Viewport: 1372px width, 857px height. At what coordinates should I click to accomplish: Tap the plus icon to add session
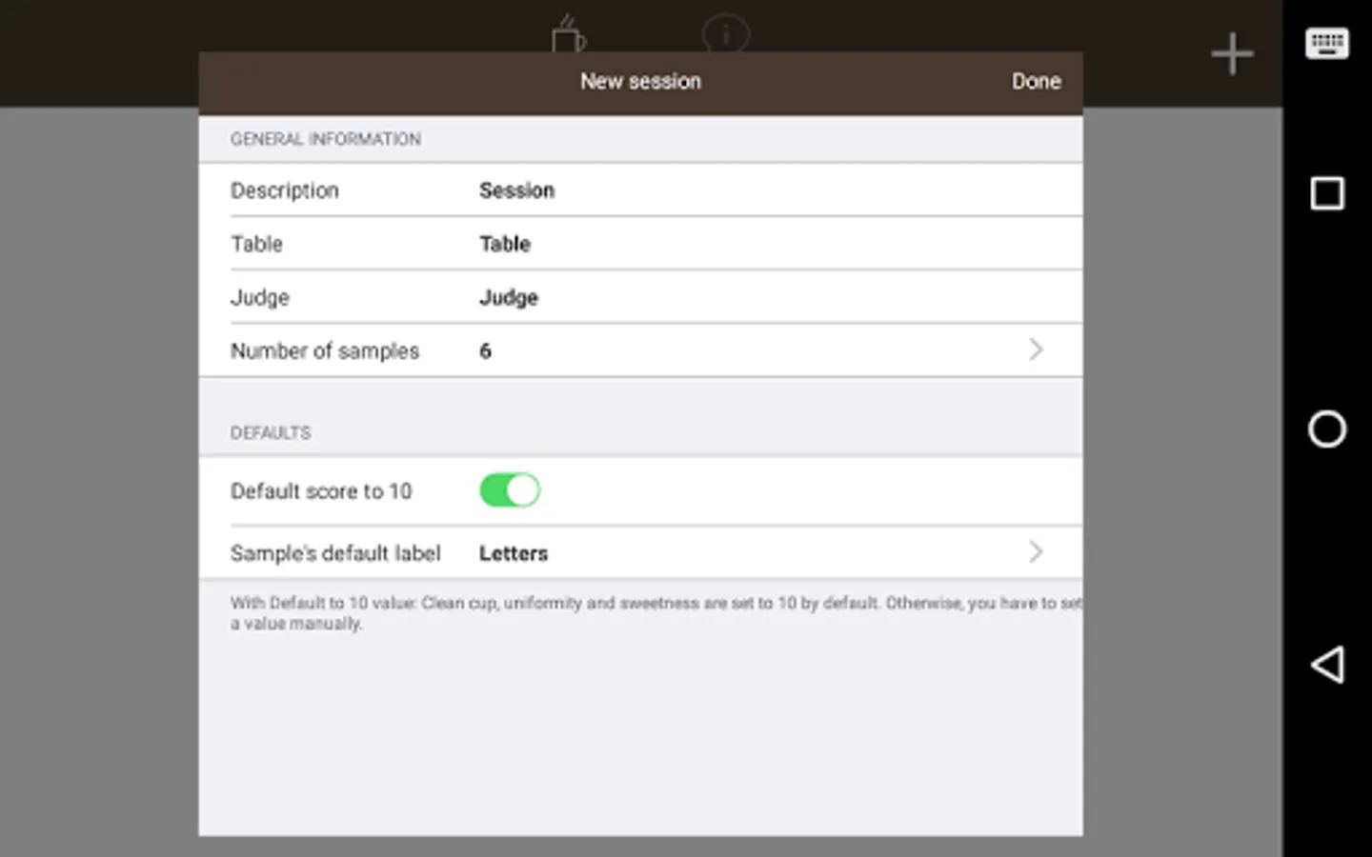(x=1232, y=53)
